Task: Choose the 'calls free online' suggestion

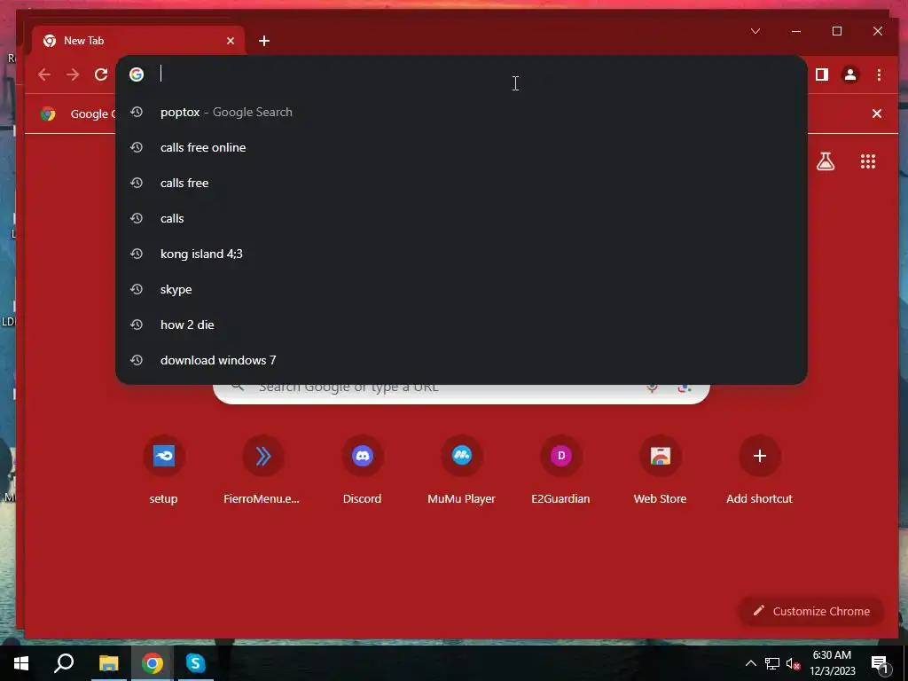Action: [461, 148]
